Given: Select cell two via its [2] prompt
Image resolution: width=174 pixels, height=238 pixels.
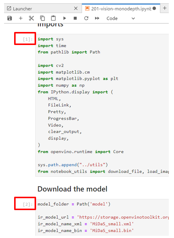Looking at the screenshot, I should [28, 205].
